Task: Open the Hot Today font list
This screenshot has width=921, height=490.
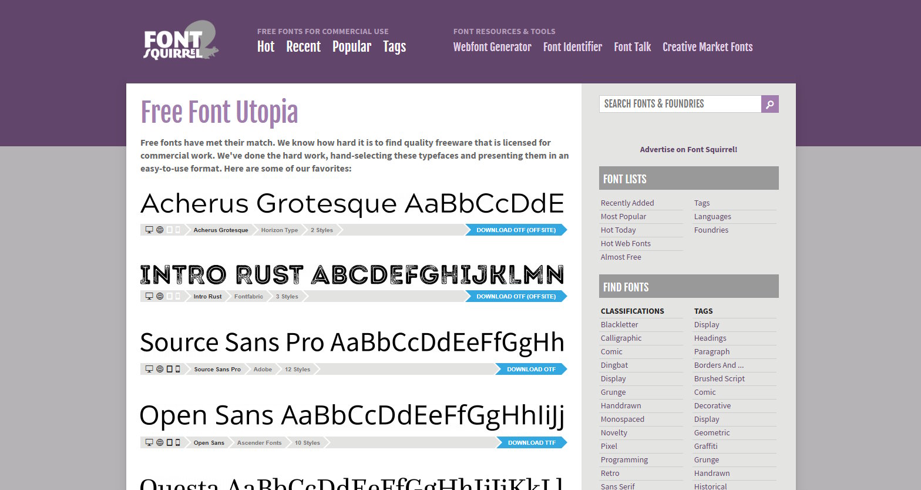Action: point(618,230)
